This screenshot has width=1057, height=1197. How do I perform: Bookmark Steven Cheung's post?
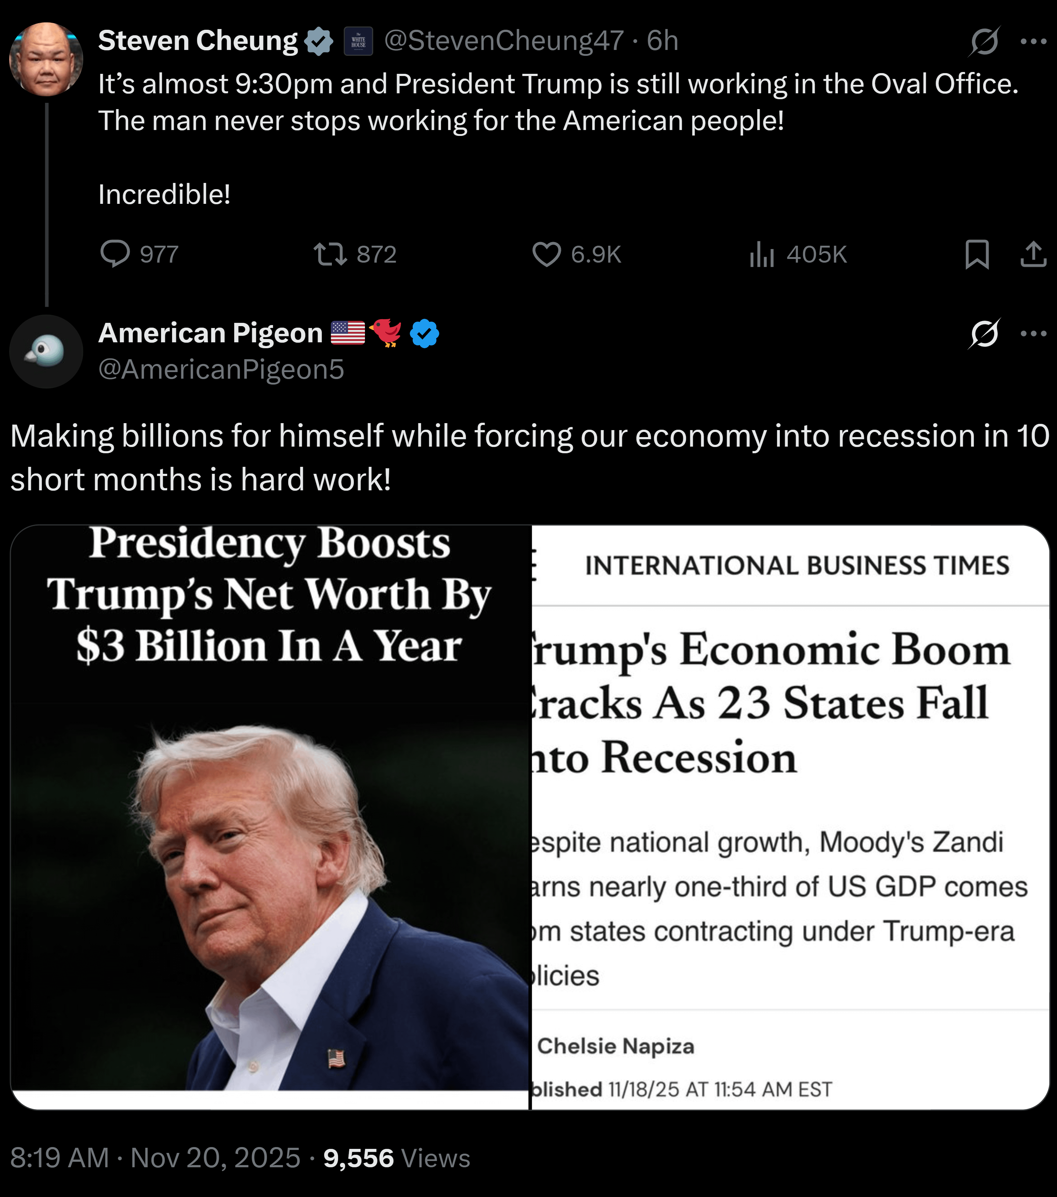click(977, 254)
